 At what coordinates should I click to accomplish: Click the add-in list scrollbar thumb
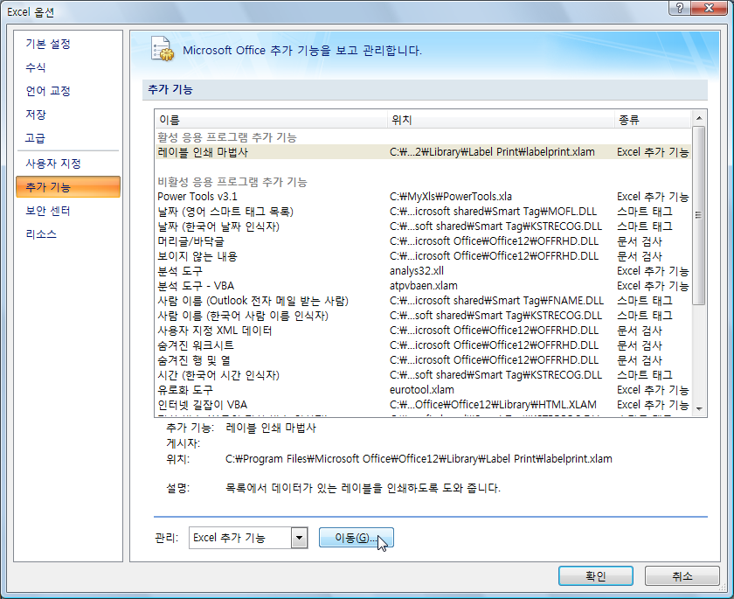pyautogui.click(x=699, y=215)
